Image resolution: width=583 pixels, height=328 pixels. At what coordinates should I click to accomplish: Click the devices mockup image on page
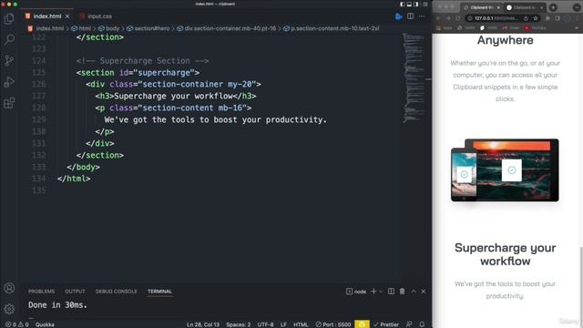[x=505, y=170]
